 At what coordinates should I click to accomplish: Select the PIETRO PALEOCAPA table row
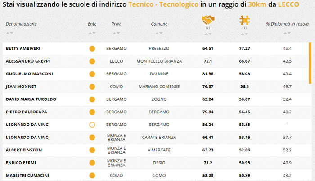[x=156, y=112]
